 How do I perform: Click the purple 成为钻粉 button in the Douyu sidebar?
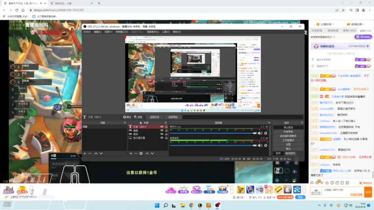click(363, 37)
